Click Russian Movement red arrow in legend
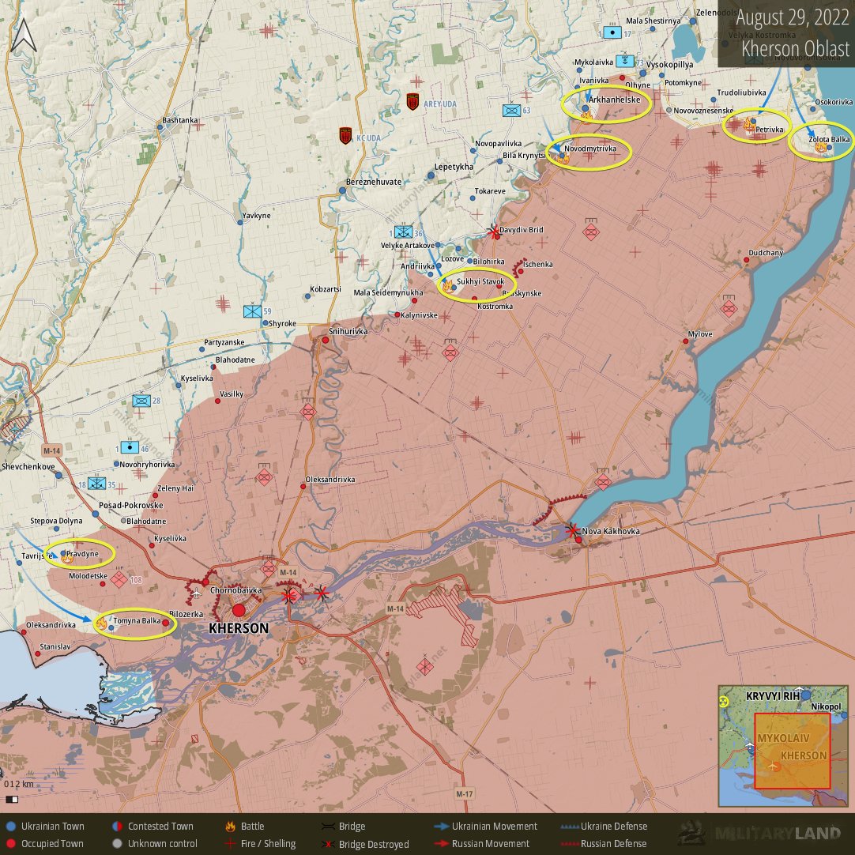The image size is (855, 855). click(x=442, y=844)
